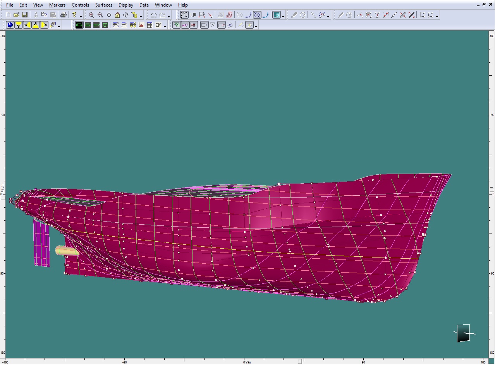This screenshot has width=495, height=365.
Task: Select the Pan tool four-arrow icon
Action: [109, 15]
